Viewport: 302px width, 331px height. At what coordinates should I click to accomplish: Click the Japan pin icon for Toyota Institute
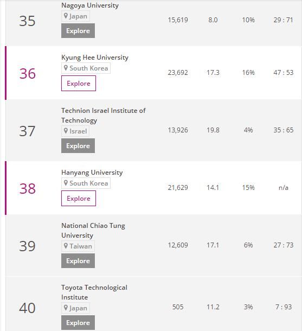pyautogui.click(x=66, y=308)
